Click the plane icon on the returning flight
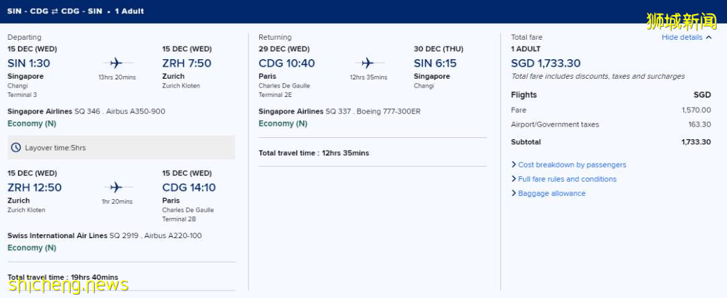The height and width of the screenshot is (298, 727). pyautogui.click(x=368, y=63)
